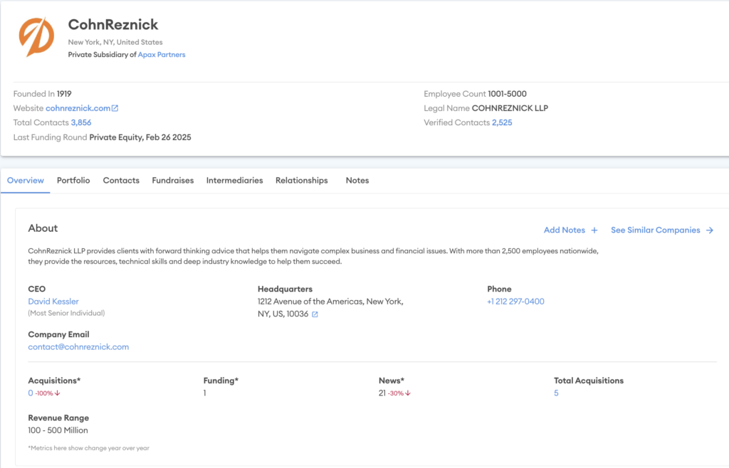Viewport: 729px width, 468px height.
Task: Visit the cohnreznick.com website link
Action: [x=78, y=108]
